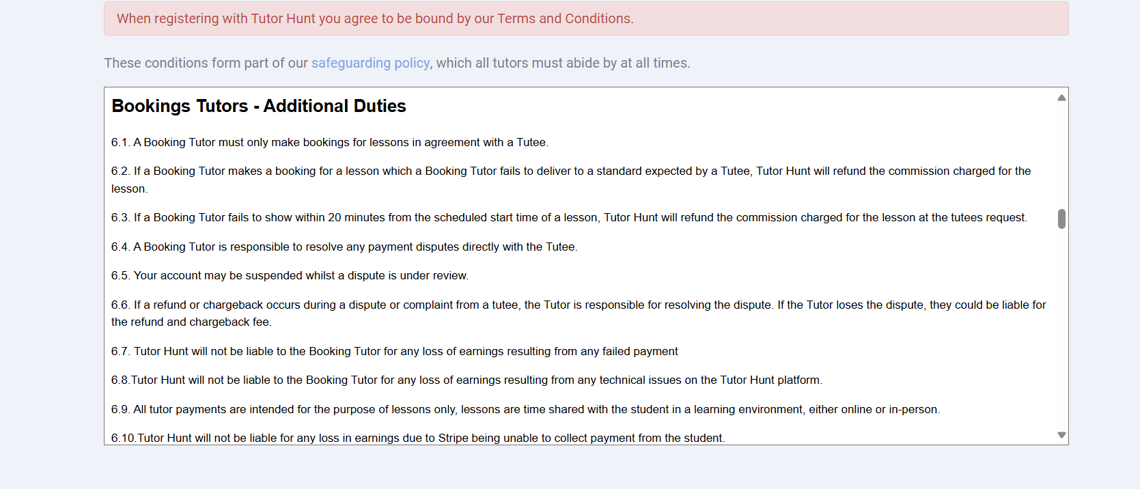1140x489 pixels.
Task: Click clause 6.6 about refund or chargeback
Action: click(x=579, y=313)
